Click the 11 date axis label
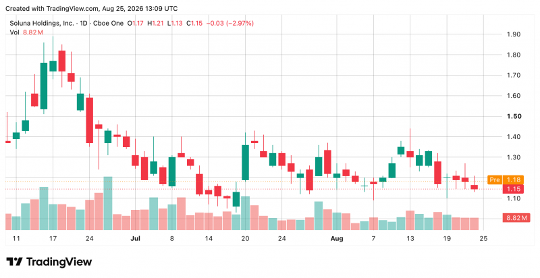 pyautogui.click(x=16, y=238)
